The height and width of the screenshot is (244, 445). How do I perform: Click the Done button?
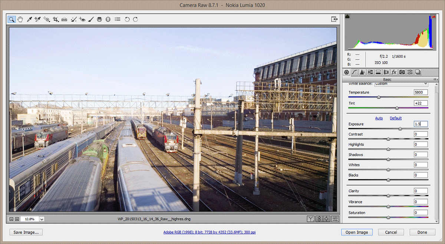click(x=422, y=232)
